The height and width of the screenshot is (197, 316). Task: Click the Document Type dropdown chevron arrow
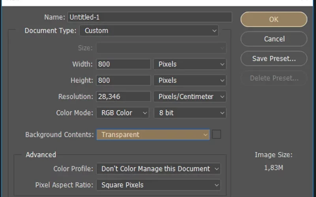click(214, 31)
